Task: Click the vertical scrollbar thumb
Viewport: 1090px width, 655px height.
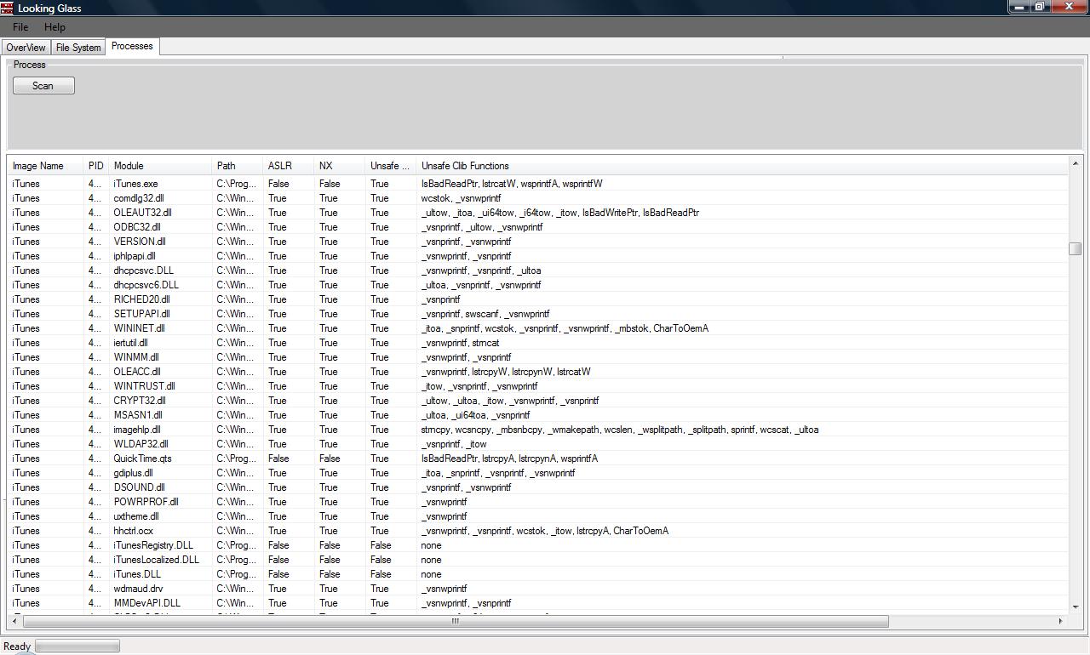Action: 1075,248
